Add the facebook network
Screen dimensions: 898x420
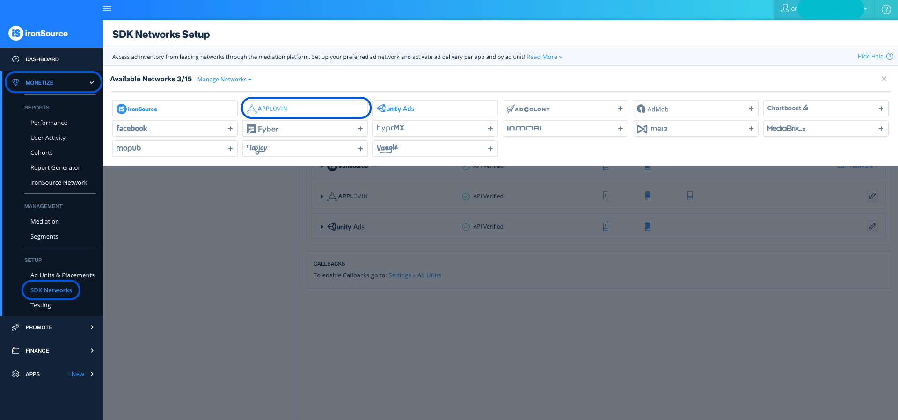pos(230,129)
